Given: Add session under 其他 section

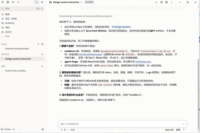Looking at the screenshot, I should point(42,66).
